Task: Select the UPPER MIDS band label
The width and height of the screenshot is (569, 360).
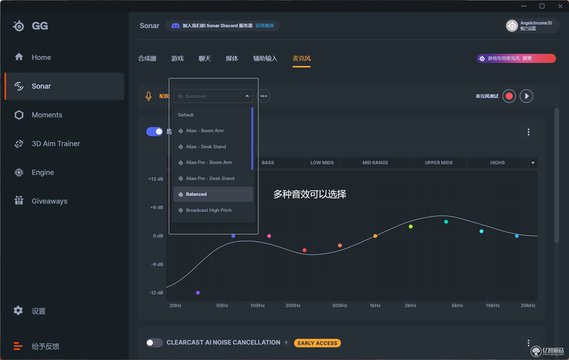Action: point(438,163)
